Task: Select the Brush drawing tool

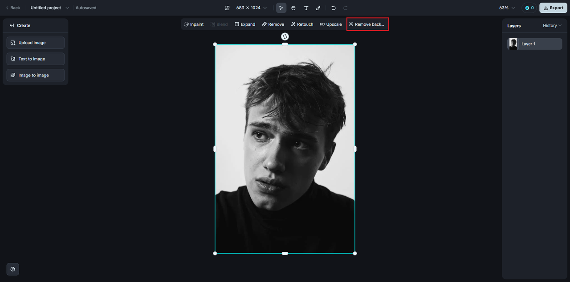Action: point(318,8)
